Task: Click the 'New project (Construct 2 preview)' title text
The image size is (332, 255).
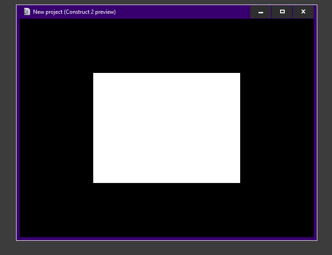Action: pyautogui.click(x=74, y=12)
